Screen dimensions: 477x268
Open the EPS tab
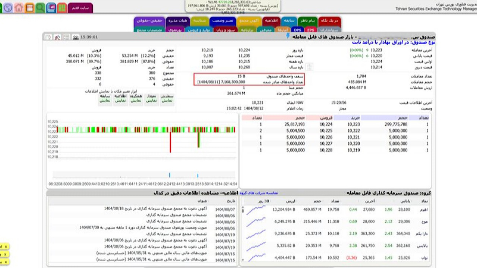(311, 30)
